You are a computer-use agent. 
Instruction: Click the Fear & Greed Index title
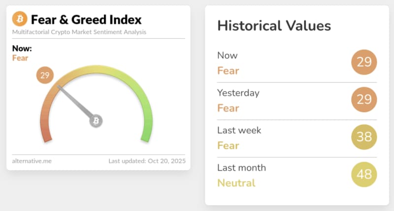[86, 20]
